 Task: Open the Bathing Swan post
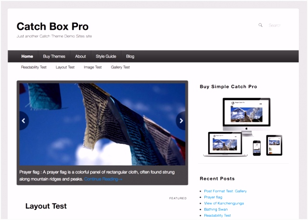(216, 209)
